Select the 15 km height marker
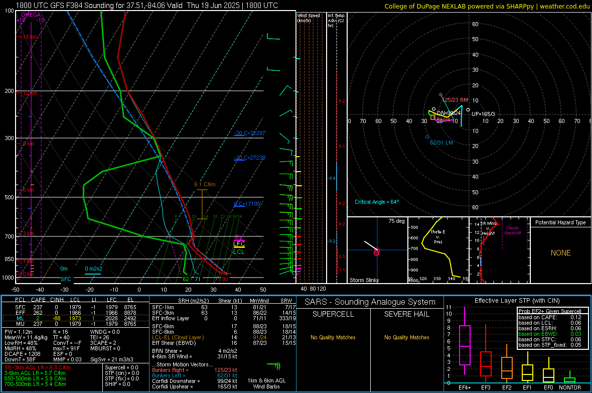Viewport: 592px width, 393px height. (30, 37)
